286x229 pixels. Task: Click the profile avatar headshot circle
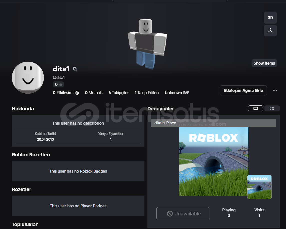28,78
